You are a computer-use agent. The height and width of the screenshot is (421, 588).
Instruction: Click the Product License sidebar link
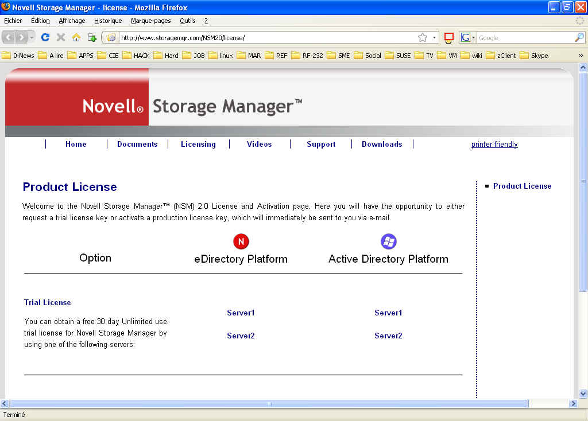tap(522, 186)
